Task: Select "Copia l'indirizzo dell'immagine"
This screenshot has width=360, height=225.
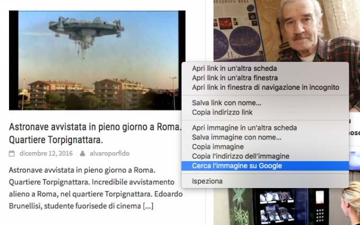Action: [240, 156]
